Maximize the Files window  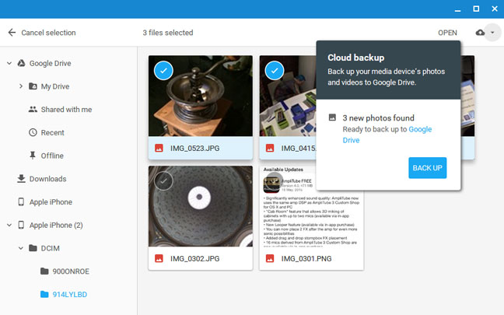point(476,9)
